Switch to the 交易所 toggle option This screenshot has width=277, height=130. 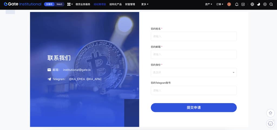coord(49,4)
